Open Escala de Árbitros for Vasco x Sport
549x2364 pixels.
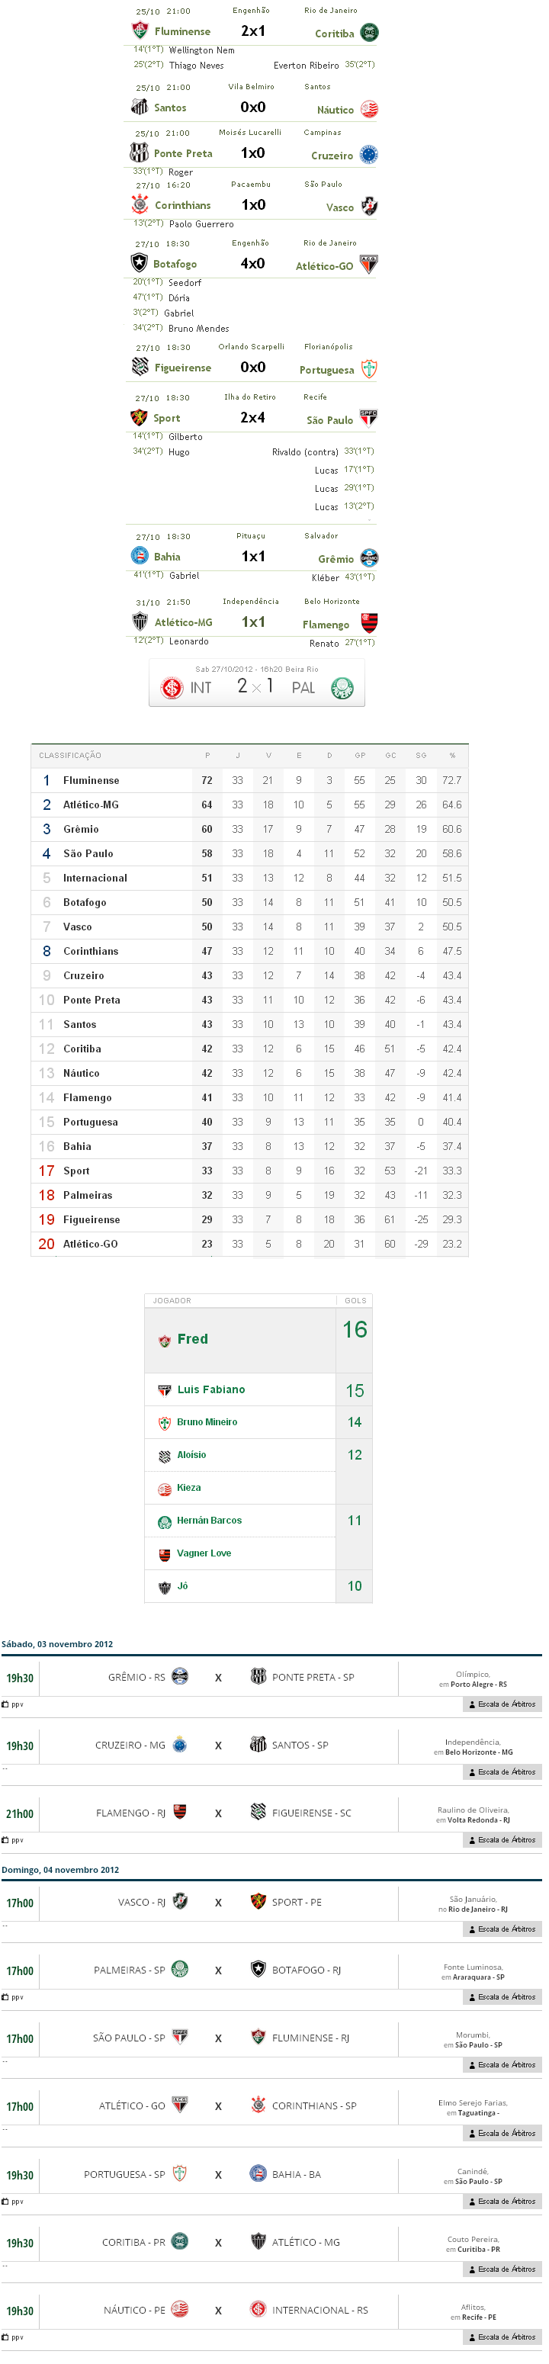tap(502, 1929)
